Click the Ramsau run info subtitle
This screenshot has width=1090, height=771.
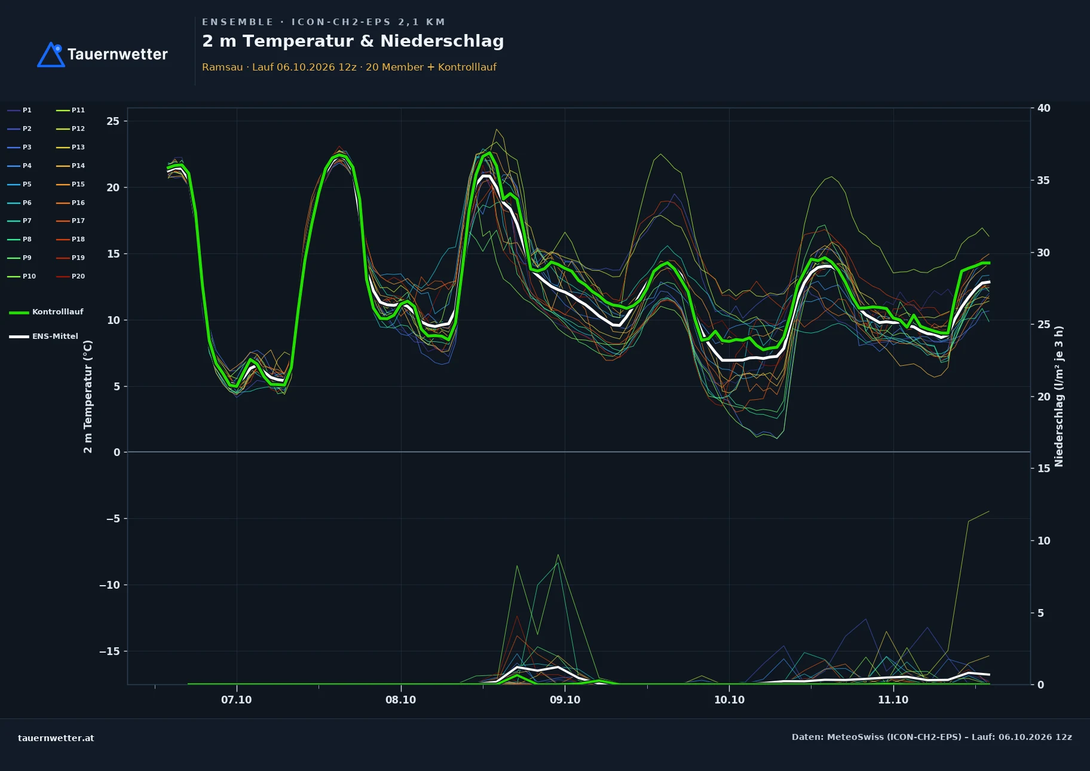349,68
